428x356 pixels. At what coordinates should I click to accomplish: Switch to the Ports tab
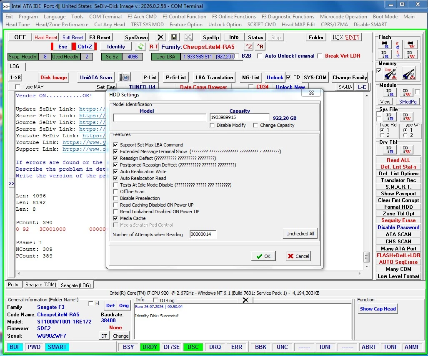point(13,285)
